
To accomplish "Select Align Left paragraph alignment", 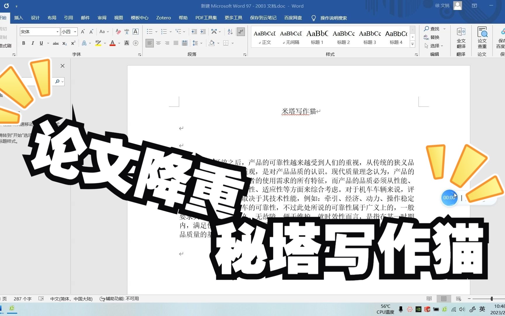I will tap(150, 43).
